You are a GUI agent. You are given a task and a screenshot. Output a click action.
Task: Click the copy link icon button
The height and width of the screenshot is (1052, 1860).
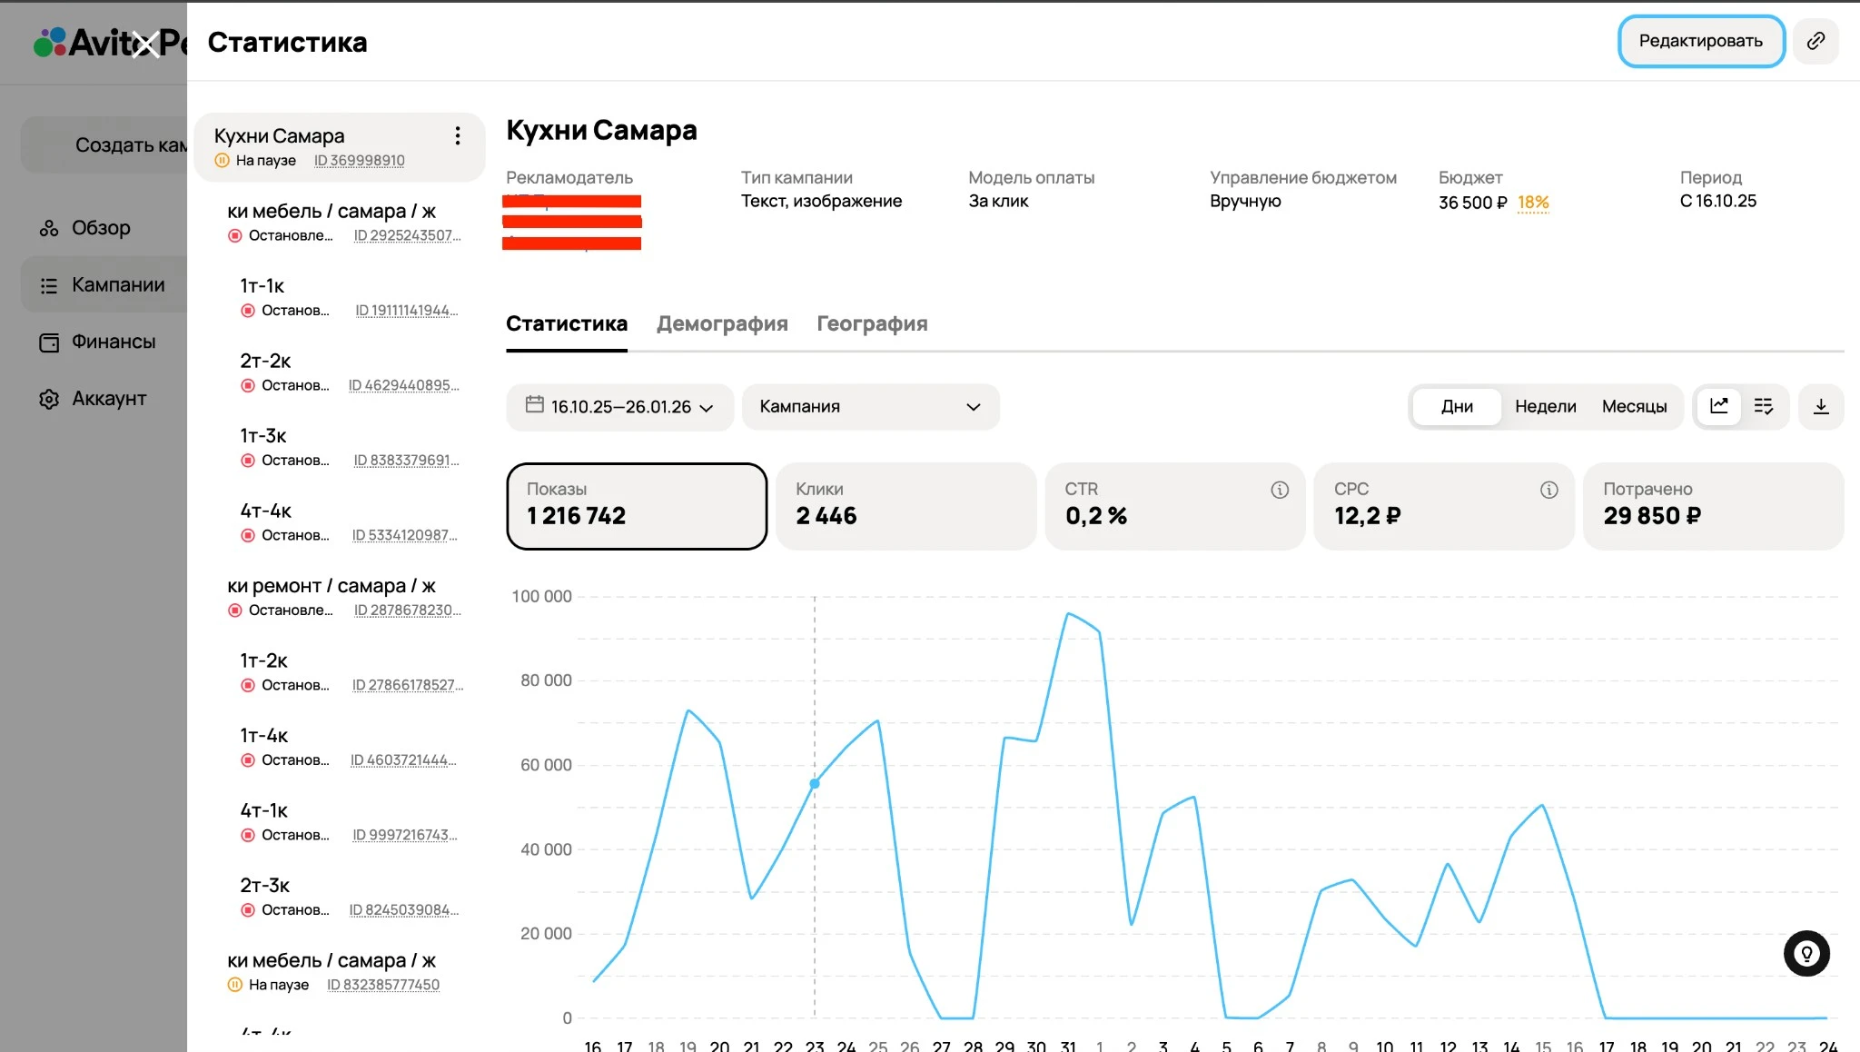tap(1815, 41)
